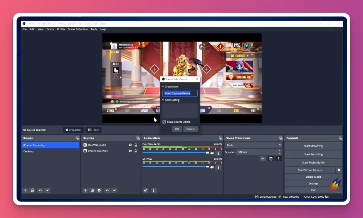Open the Tools menu

[x=94, y=29]
